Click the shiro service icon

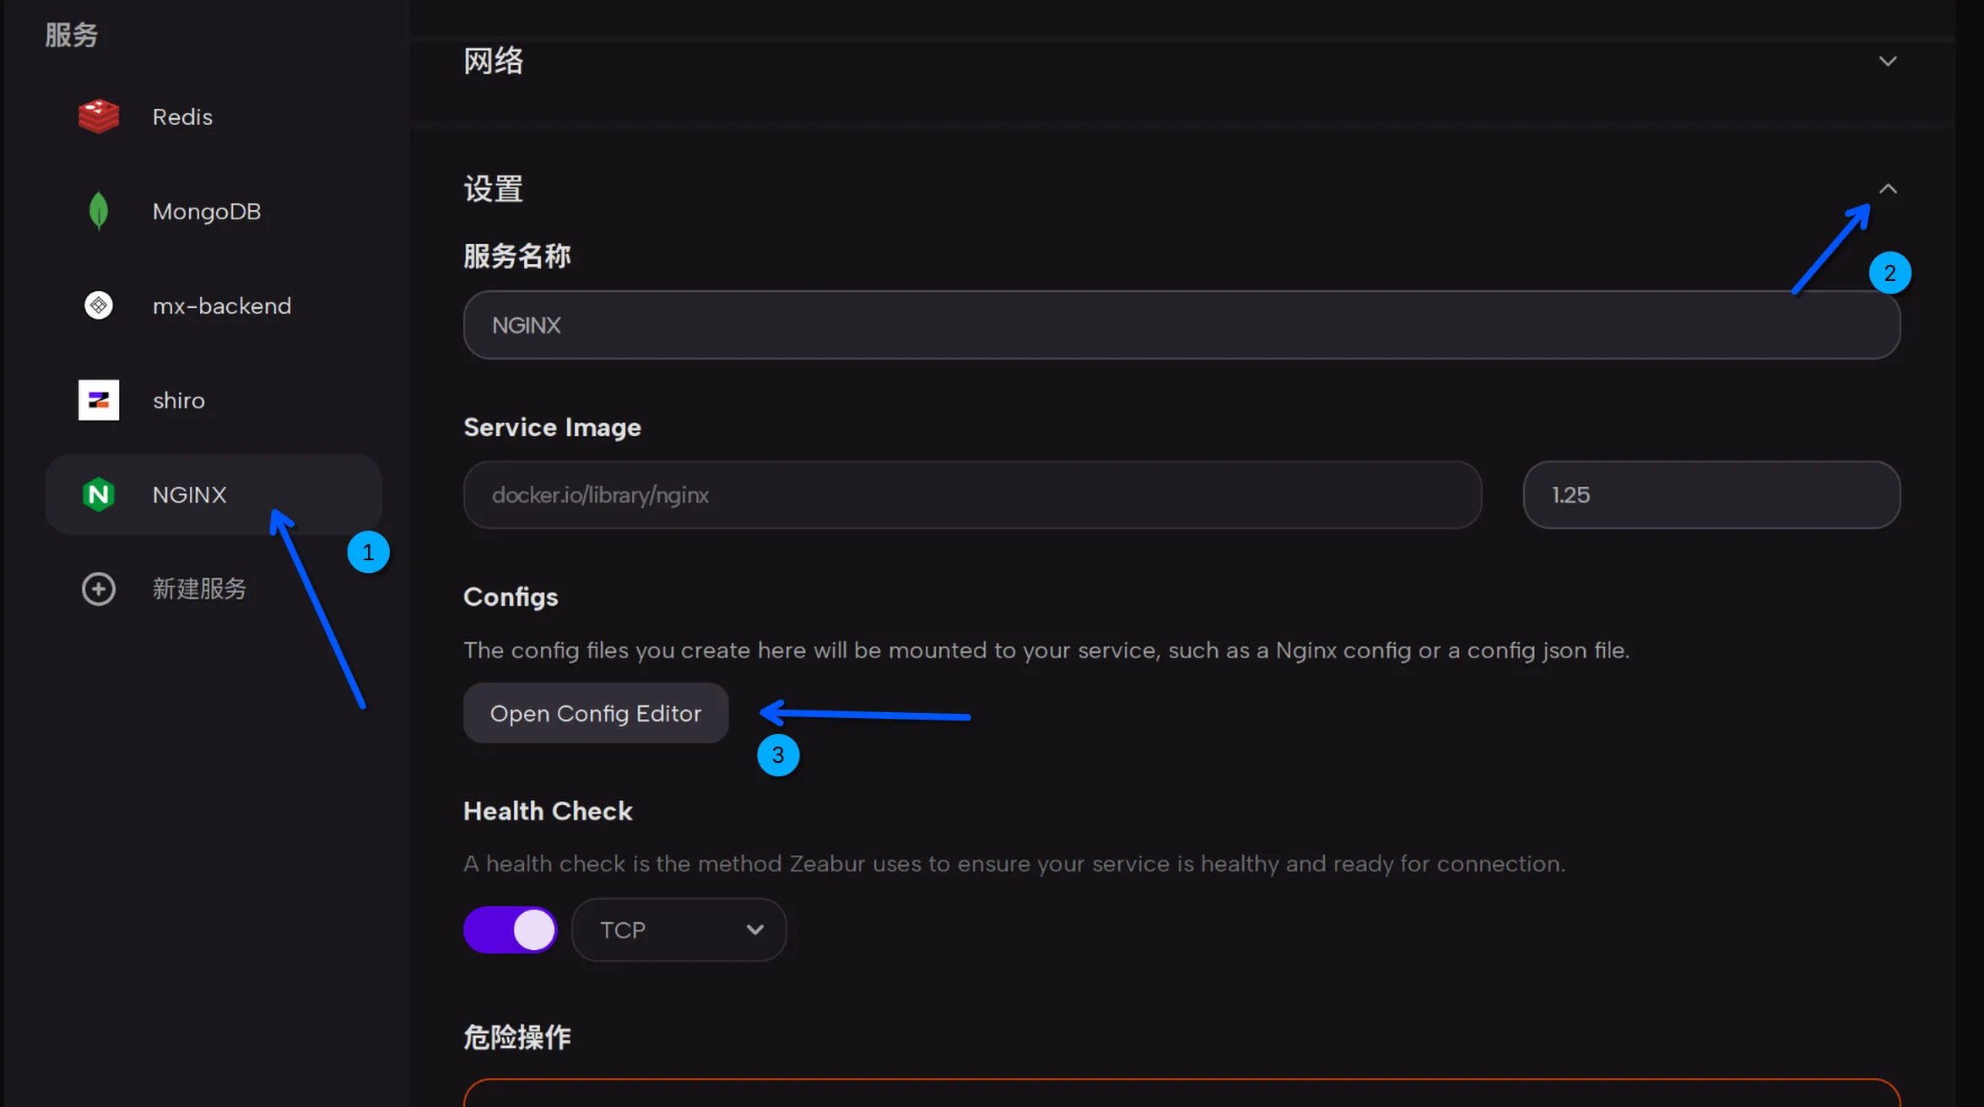point(98,400)
